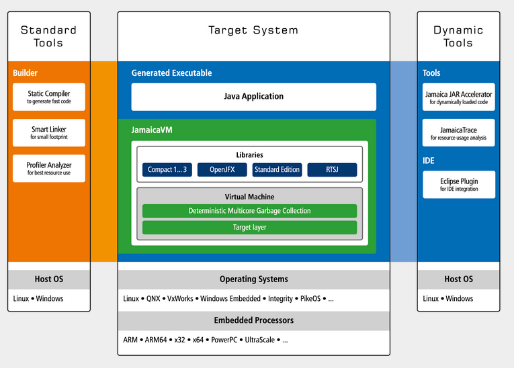Click the Virtual Machine heading
This screenshot has height=368, width=514.
click(249, 197)
